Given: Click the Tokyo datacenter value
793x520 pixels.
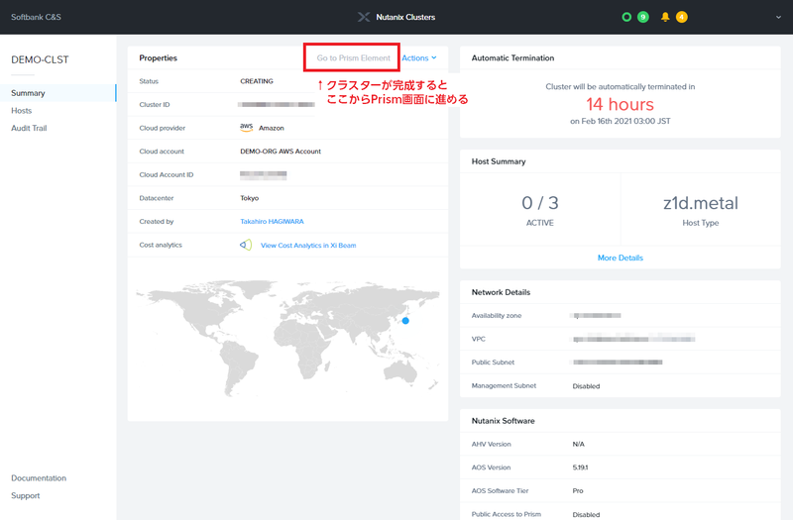Looking at the screenshot, I should coord(250,198).
